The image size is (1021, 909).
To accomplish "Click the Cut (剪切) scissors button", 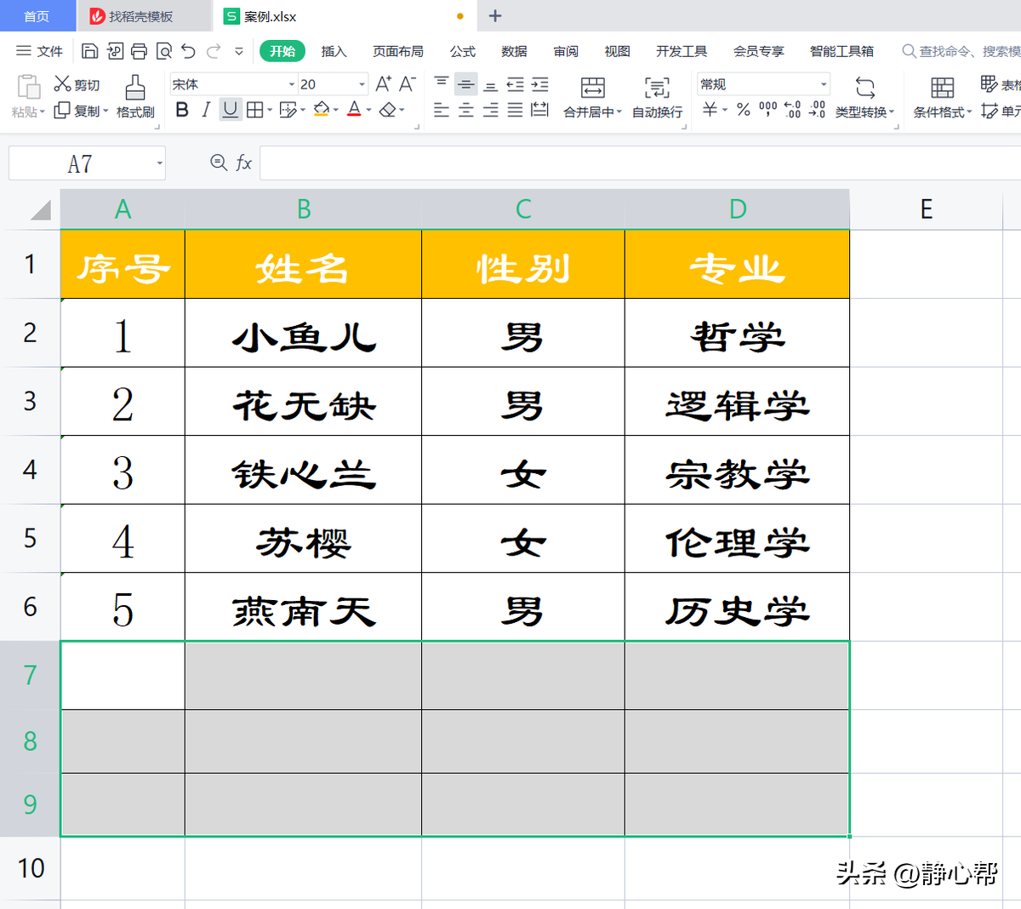I will click(x=77, y=84).
